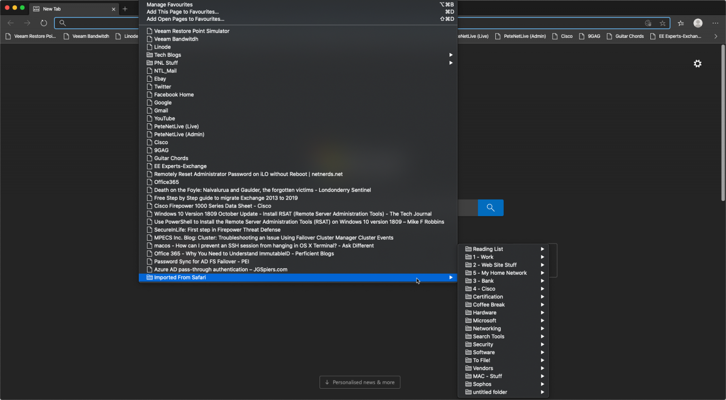Expand the Sophos folder
The image size is (726, 400).
tap(503, 384)
